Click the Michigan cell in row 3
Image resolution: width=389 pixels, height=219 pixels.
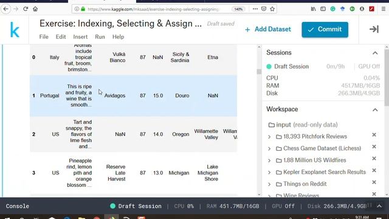tap(179, 173)
